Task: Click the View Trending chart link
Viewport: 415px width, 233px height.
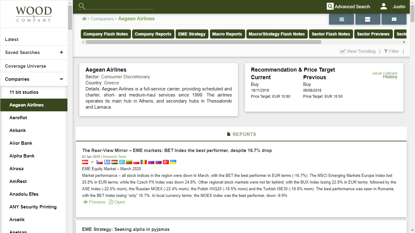Action: (x=358, y=51)
